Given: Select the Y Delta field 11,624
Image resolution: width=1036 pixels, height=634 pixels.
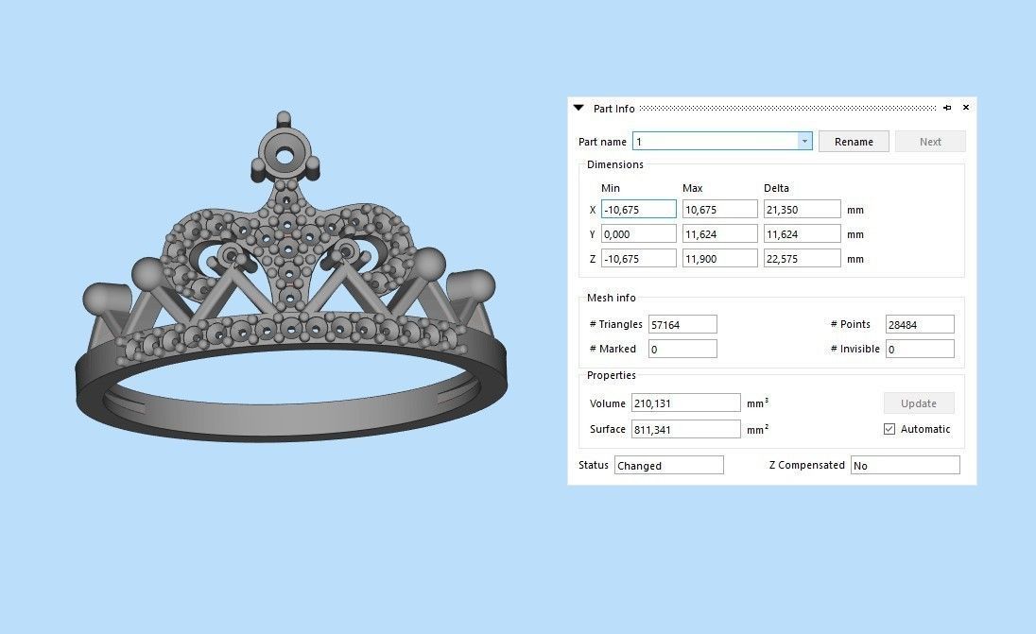Looking at the screenshot, I should click(803, 233).
